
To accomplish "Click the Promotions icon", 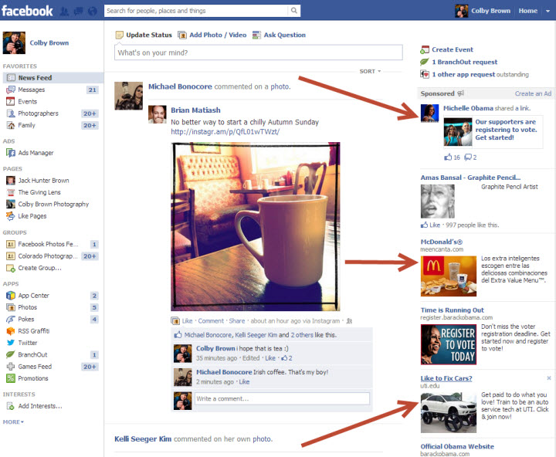I will click(11, 378).
